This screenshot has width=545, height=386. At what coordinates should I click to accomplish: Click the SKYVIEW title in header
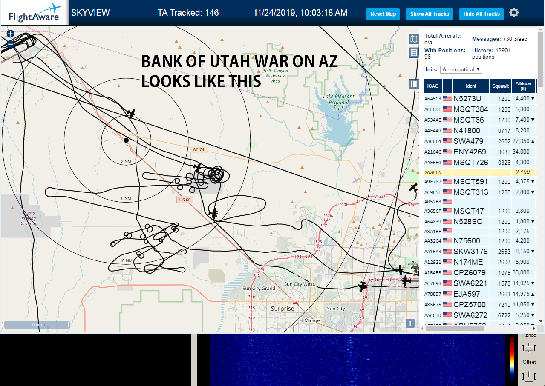(90, 13)
